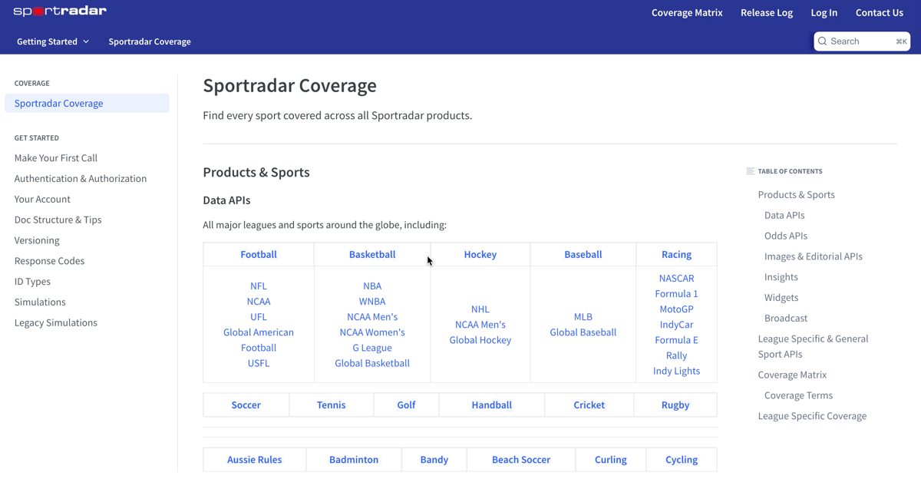This screenshot has width=921, height=479.
Task: Open the Formula E link
Action: (x=676, y=340)
